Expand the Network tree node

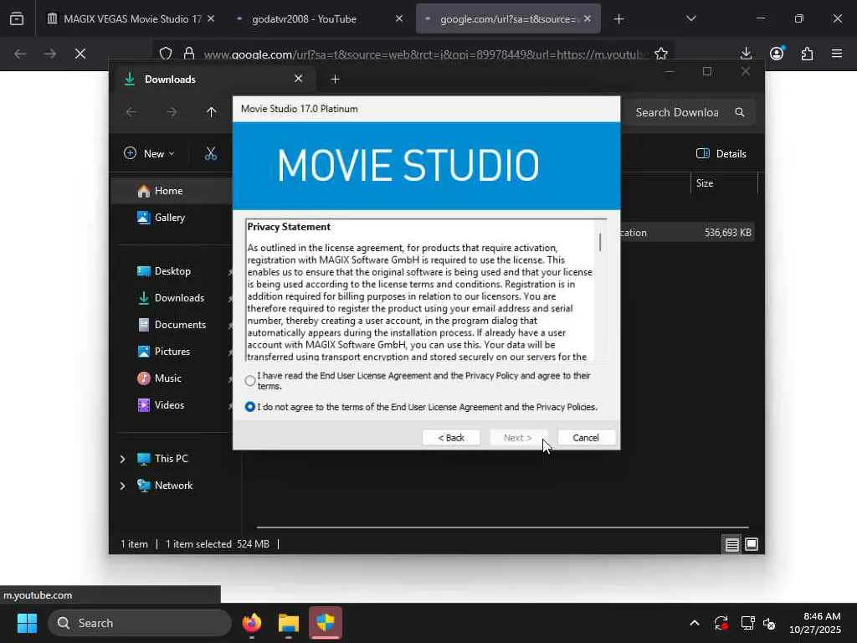point(122,486)
